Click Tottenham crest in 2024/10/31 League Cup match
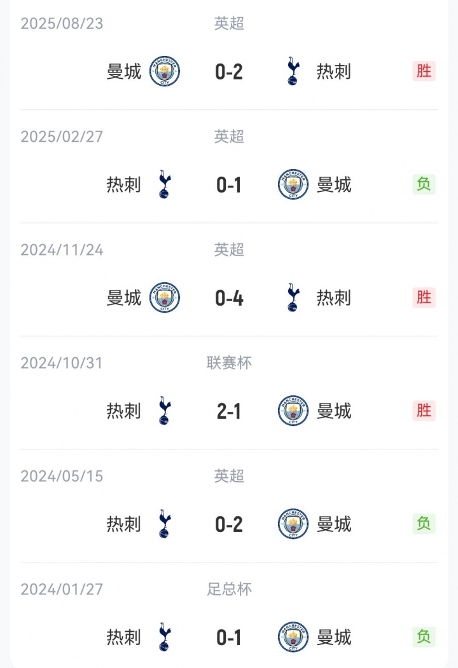Viewport: 458px width, 668px height. click(165, 411)
